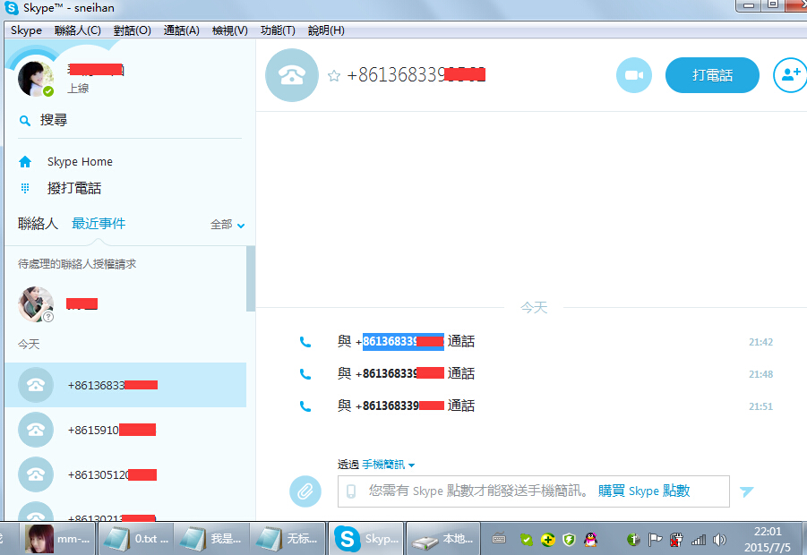Open the 功能(T) menu
The image size is (807, 555).
(x=278, y=30)
